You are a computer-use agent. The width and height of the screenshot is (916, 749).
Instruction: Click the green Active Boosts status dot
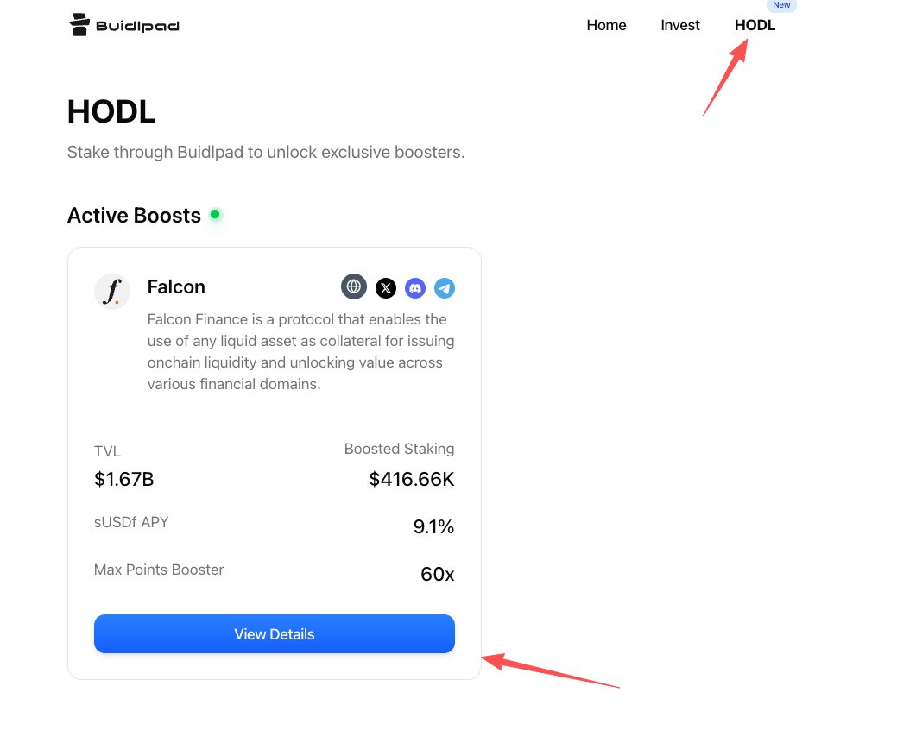[x=215, y=214]
